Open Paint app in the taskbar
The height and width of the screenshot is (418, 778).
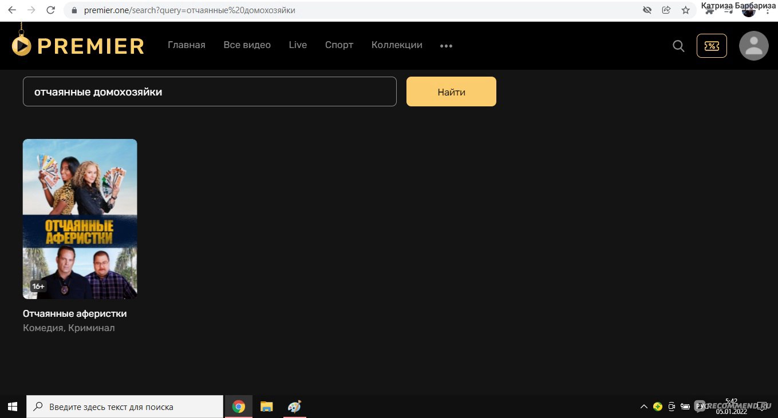(x=294, y=407)
